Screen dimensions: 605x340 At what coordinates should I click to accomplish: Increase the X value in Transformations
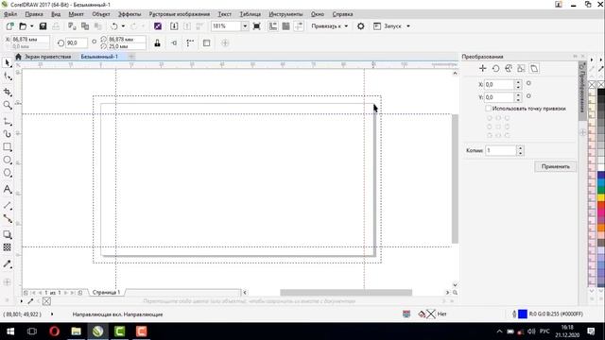[x=518, y=82]
